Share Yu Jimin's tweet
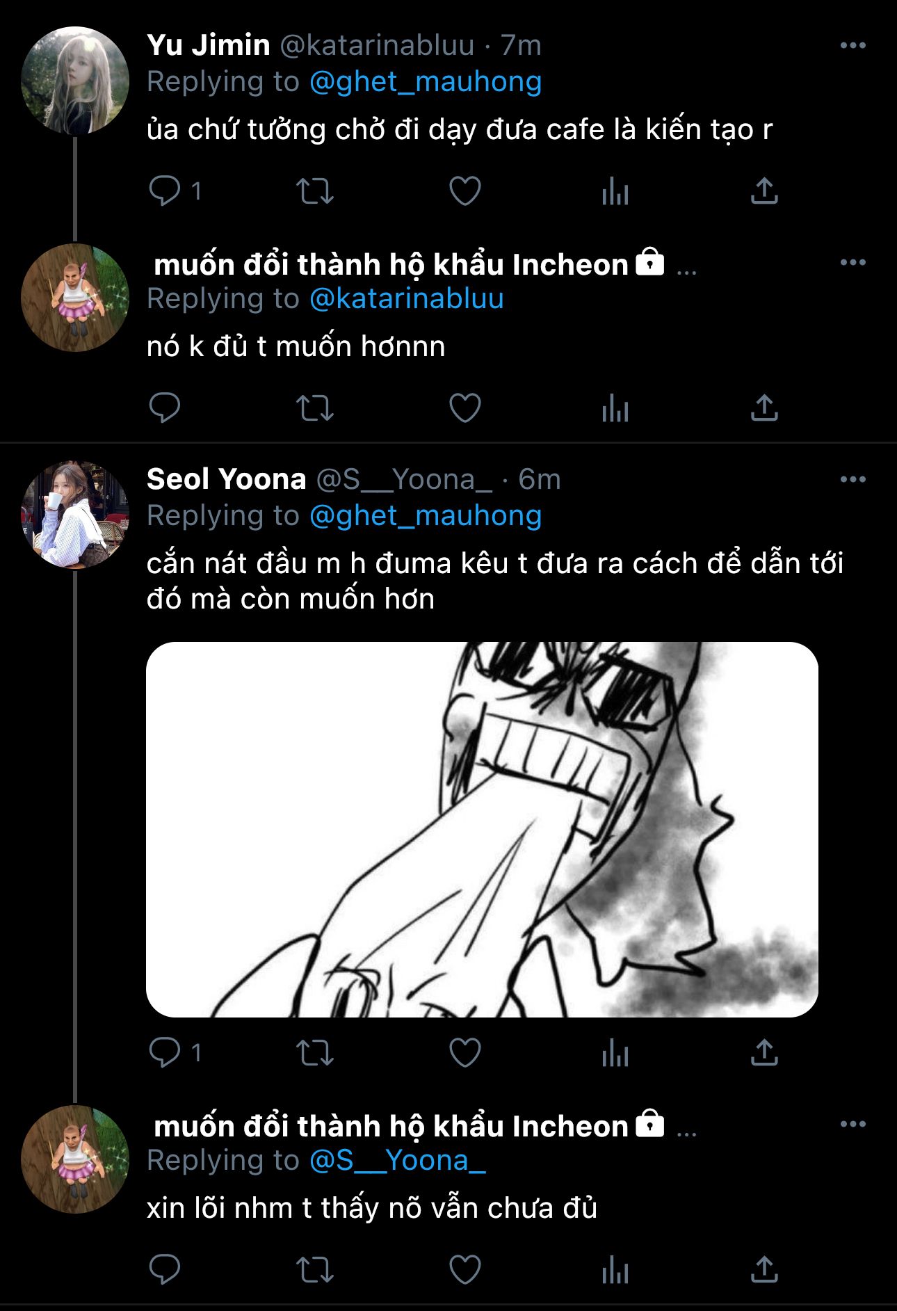Viewport: 897px width, 1311px height. 764,191
